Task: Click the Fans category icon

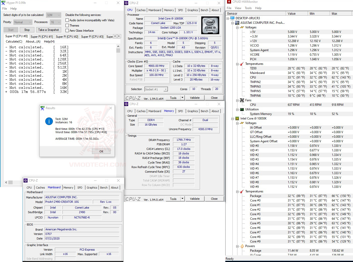Action: (242, 100)
